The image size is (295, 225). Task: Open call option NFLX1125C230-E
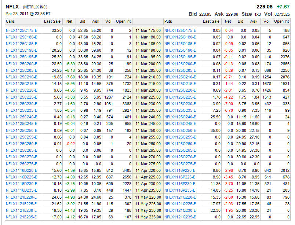21,104
